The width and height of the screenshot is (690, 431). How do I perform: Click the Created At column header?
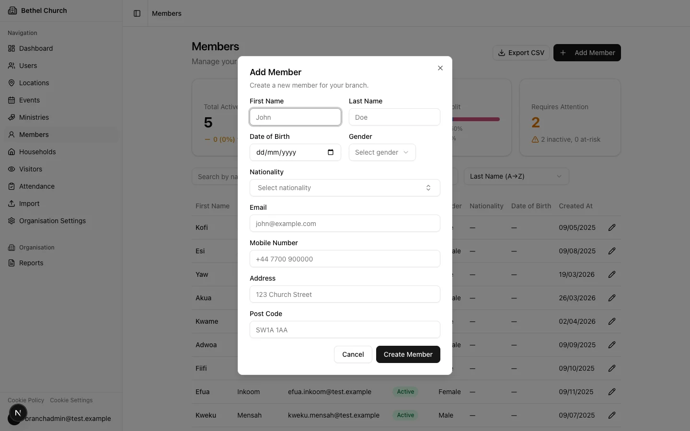(575, 206)
